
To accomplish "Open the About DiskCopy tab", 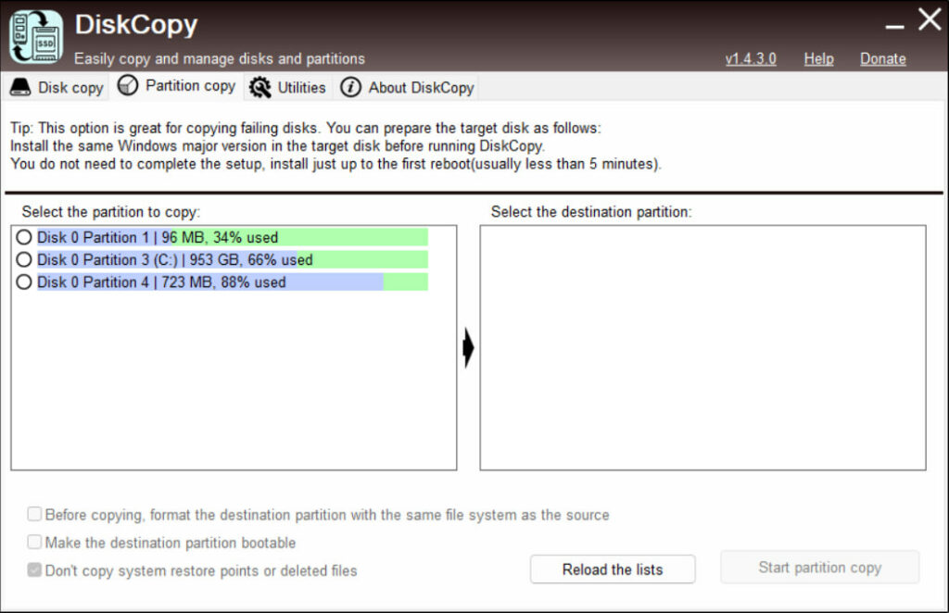I will 407,88.
